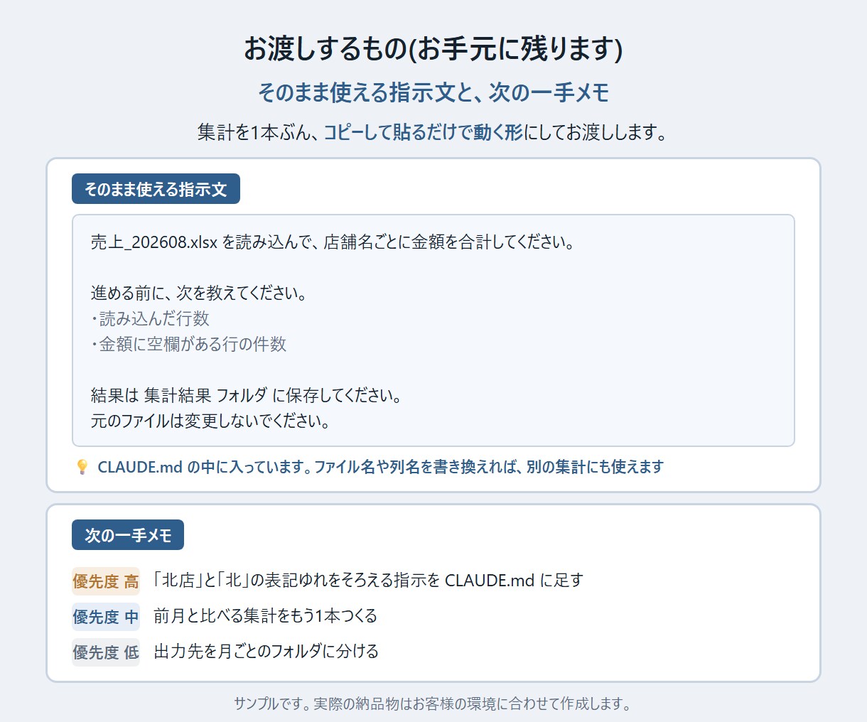Click the line 進める前に、次を教えてください。
This screenshot has width=867, height=722.
[x=199, y=293]
